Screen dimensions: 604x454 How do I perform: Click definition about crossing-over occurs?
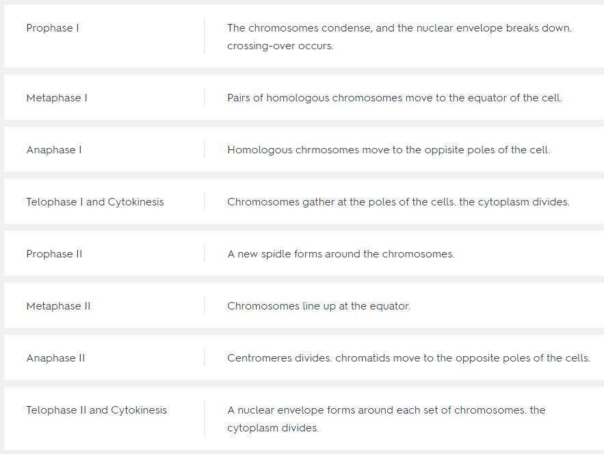(280, 46)
